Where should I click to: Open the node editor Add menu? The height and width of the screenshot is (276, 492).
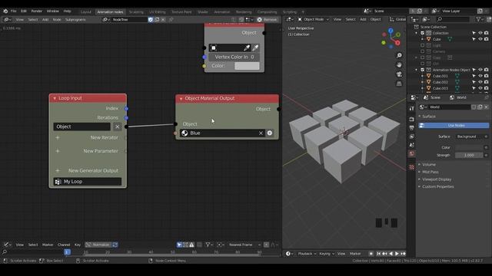[45, 20]
